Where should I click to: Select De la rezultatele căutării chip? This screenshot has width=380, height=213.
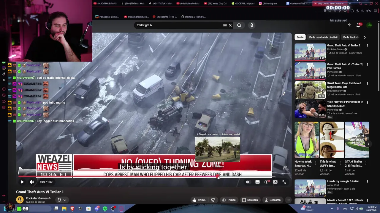323,37
